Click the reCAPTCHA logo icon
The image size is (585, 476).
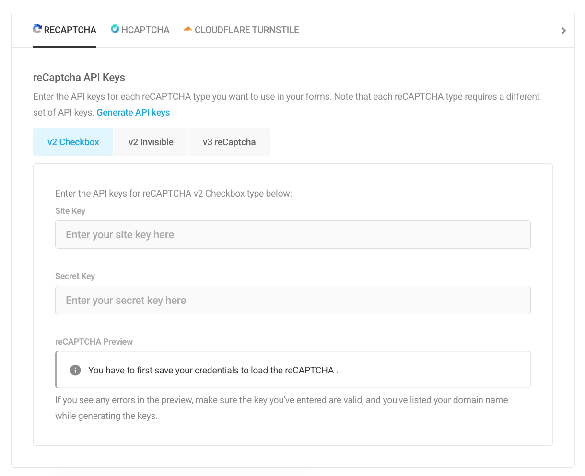37,29
